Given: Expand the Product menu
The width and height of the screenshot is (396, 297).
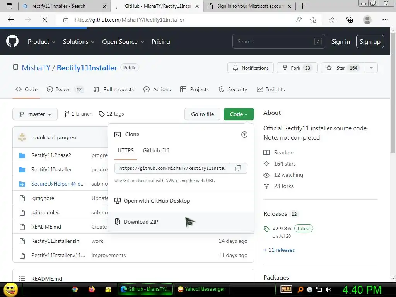Looking at the screenshot, I should [42, 42].
